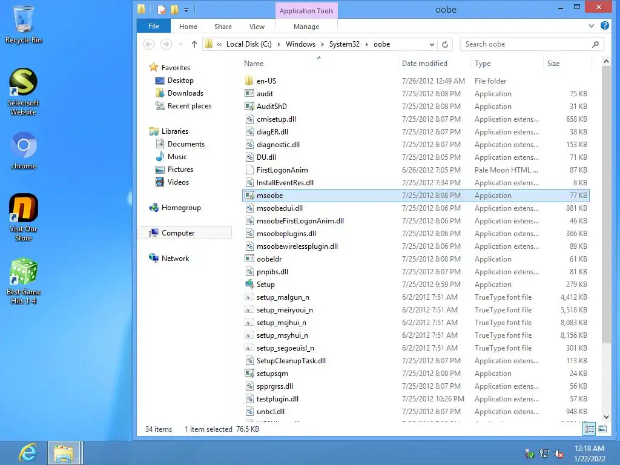Click System32 in the address breadcrumb

point(345,44)
